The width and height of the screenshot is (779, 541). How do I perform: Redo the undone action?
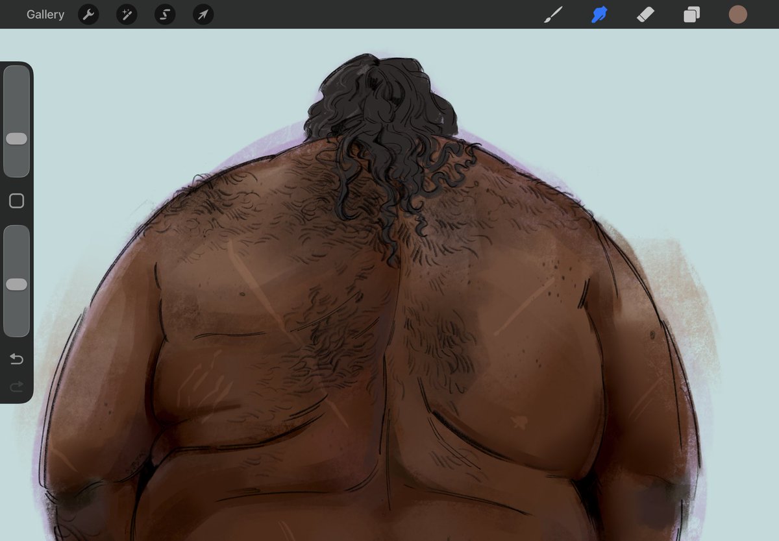pyautogui.click(x=16, y=387)
